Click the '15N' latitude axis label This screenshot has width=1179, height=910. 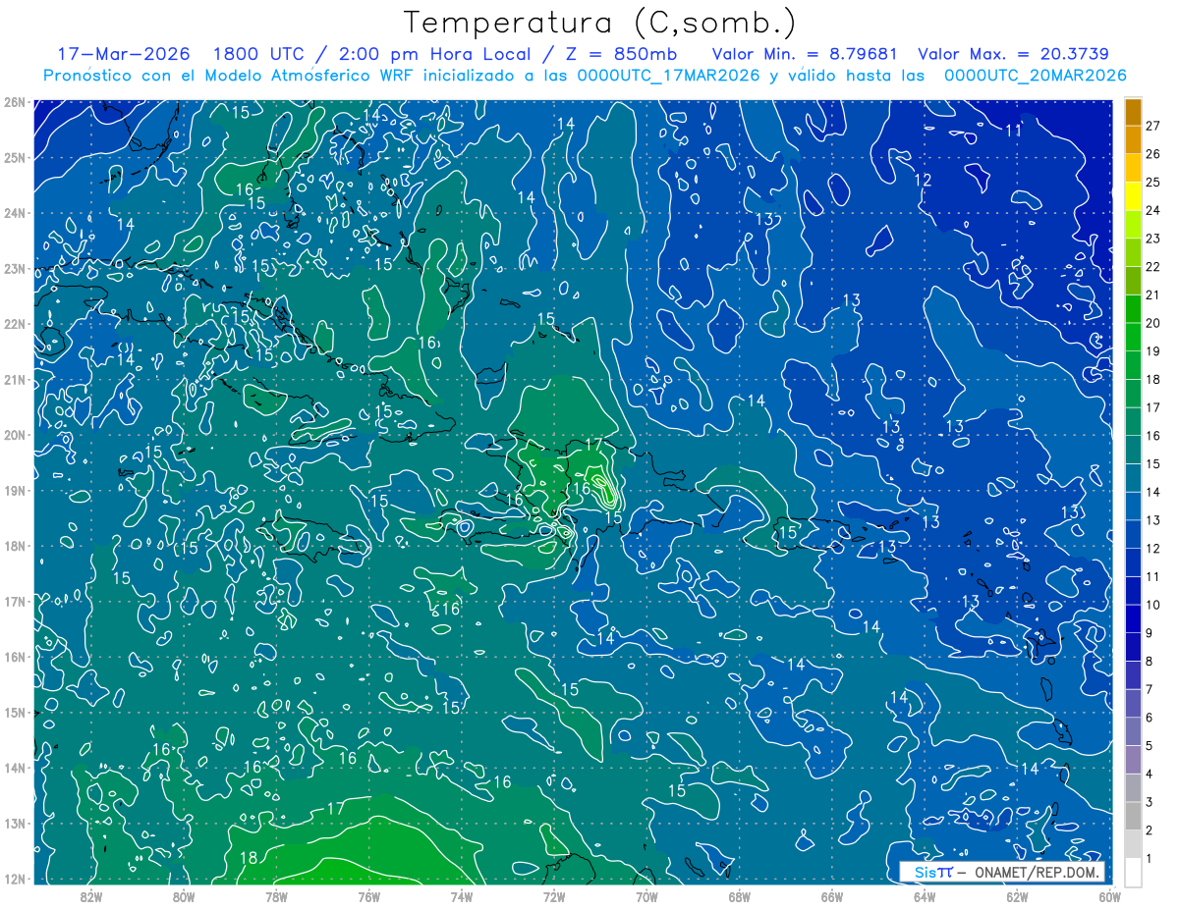14,712
